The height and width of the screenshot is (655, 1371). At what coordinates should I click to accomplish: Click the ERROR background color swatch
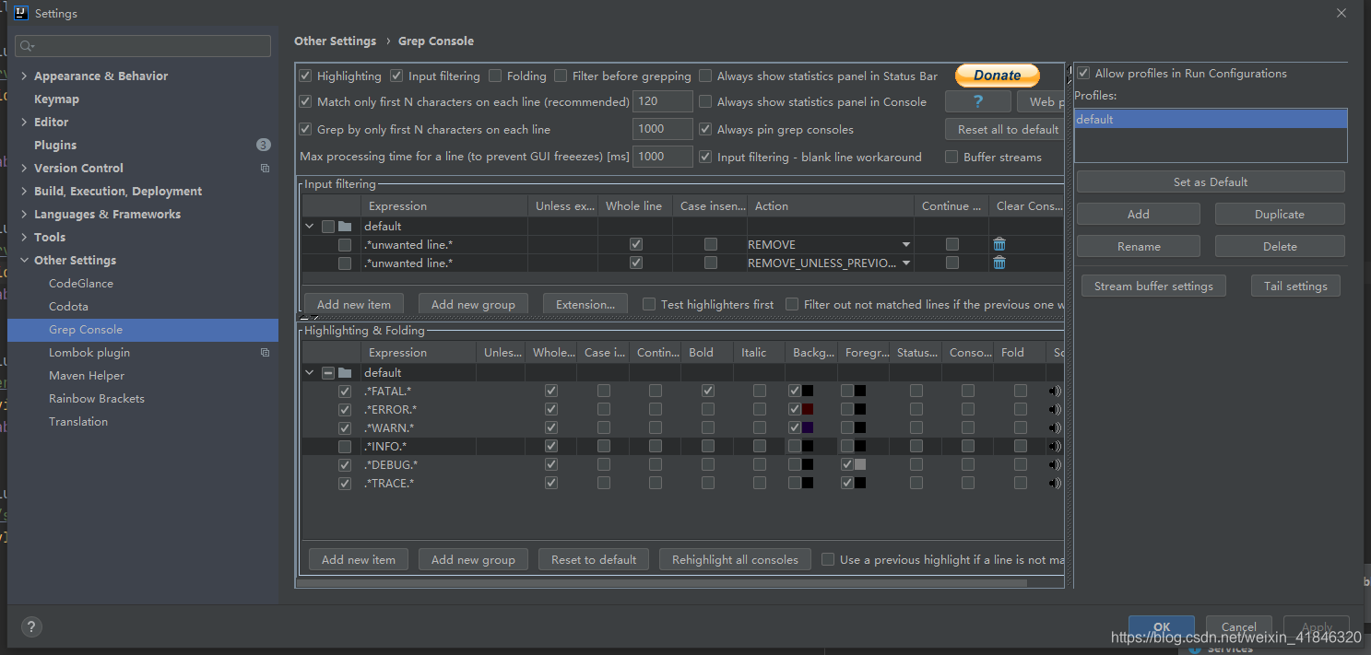pos(808,409)
